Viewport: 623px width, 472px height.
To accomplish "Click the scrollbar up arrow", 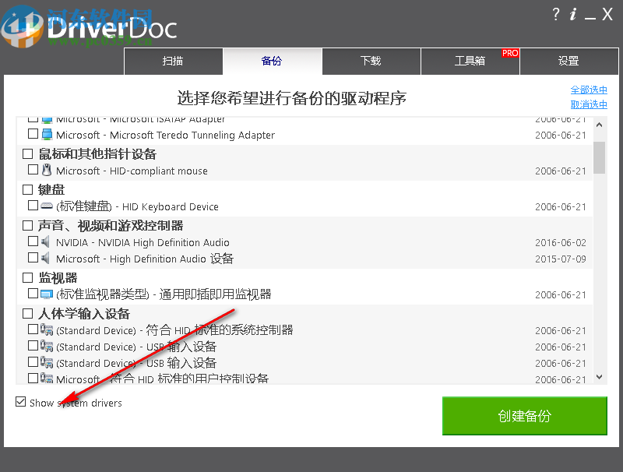I will pos(599,124).
